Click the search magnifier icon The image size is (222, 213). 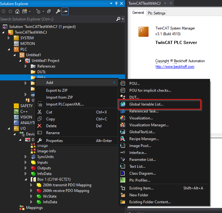pos(118,19)
